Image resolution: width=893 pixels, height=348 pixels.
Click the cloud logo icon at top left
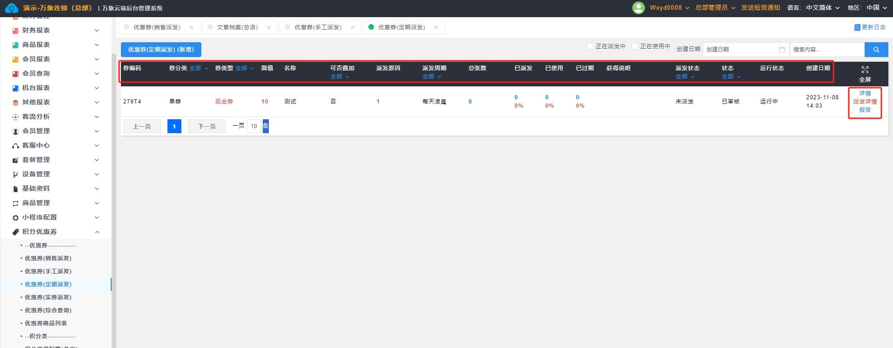tap(11, 8)
